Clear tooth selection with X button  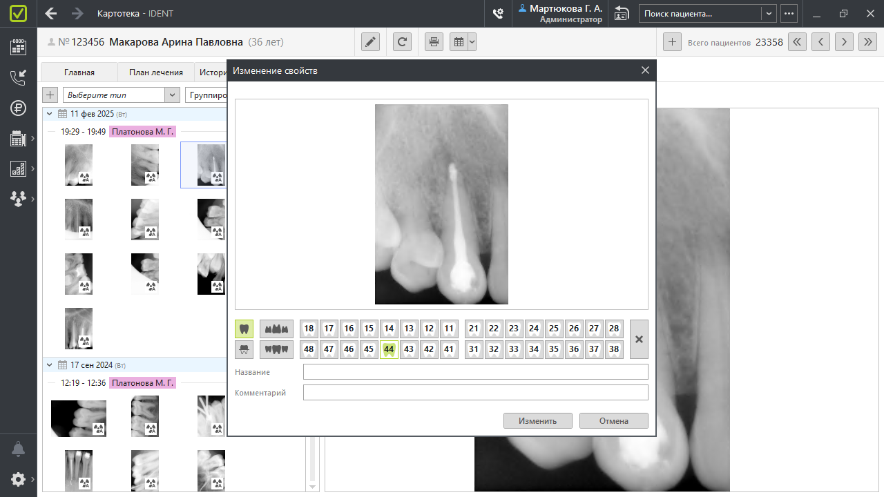(639, 339)
